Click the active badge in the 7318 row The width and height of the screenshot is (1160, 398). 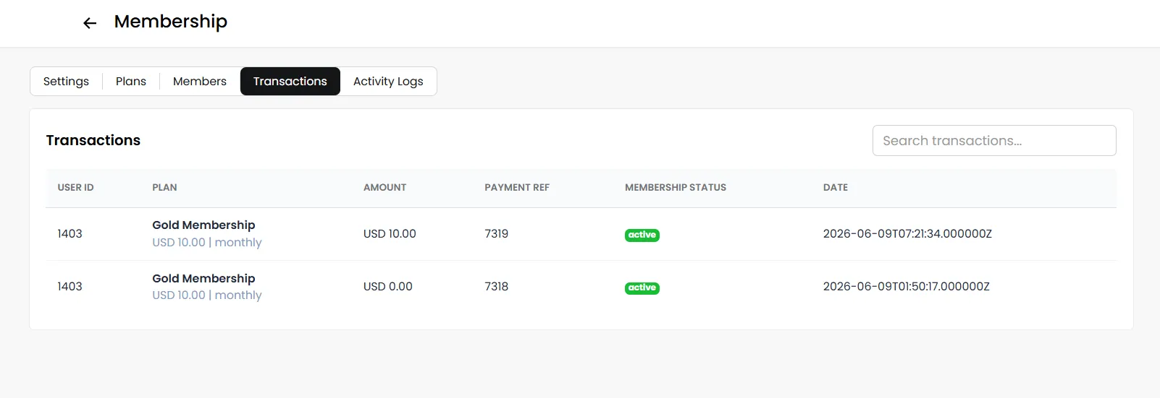coord(642,287)
